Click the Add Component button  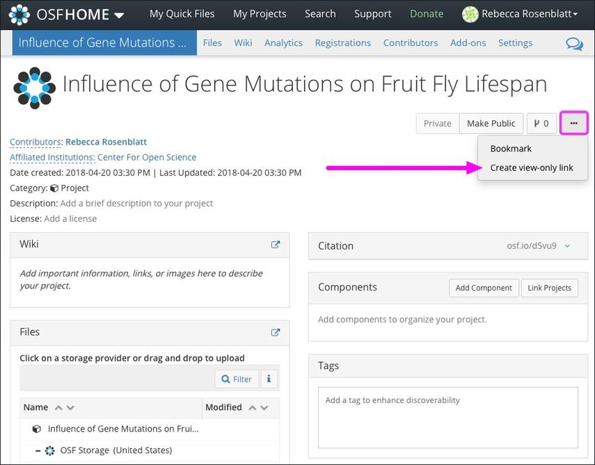[x=484, y=288]
